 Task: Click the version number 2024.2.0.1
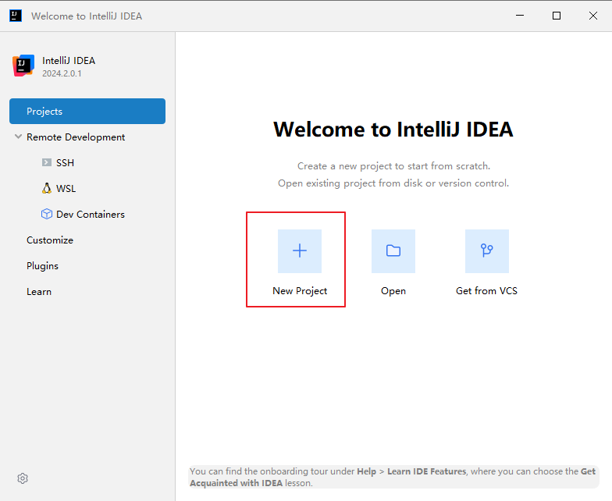[x=62, y=73]
